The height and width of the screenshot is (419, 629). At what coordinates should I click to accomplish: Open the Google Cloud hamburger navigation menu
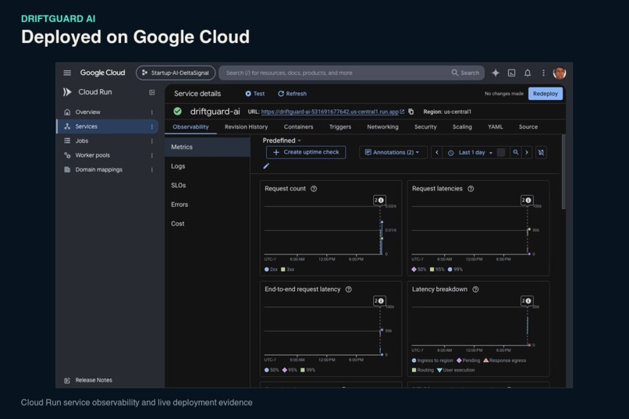[67, 73]
